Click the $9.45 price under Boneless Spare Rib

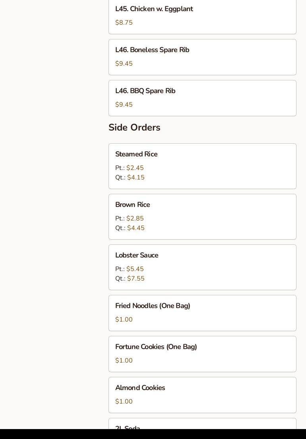point(124,64)
